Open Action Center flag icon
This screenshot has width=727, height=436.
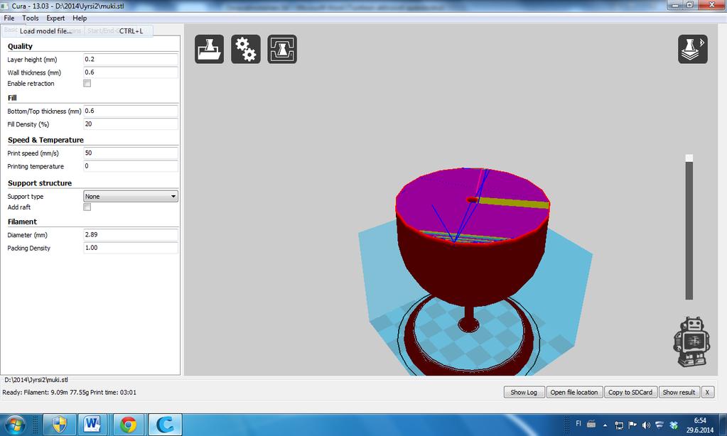click(632, 425)
